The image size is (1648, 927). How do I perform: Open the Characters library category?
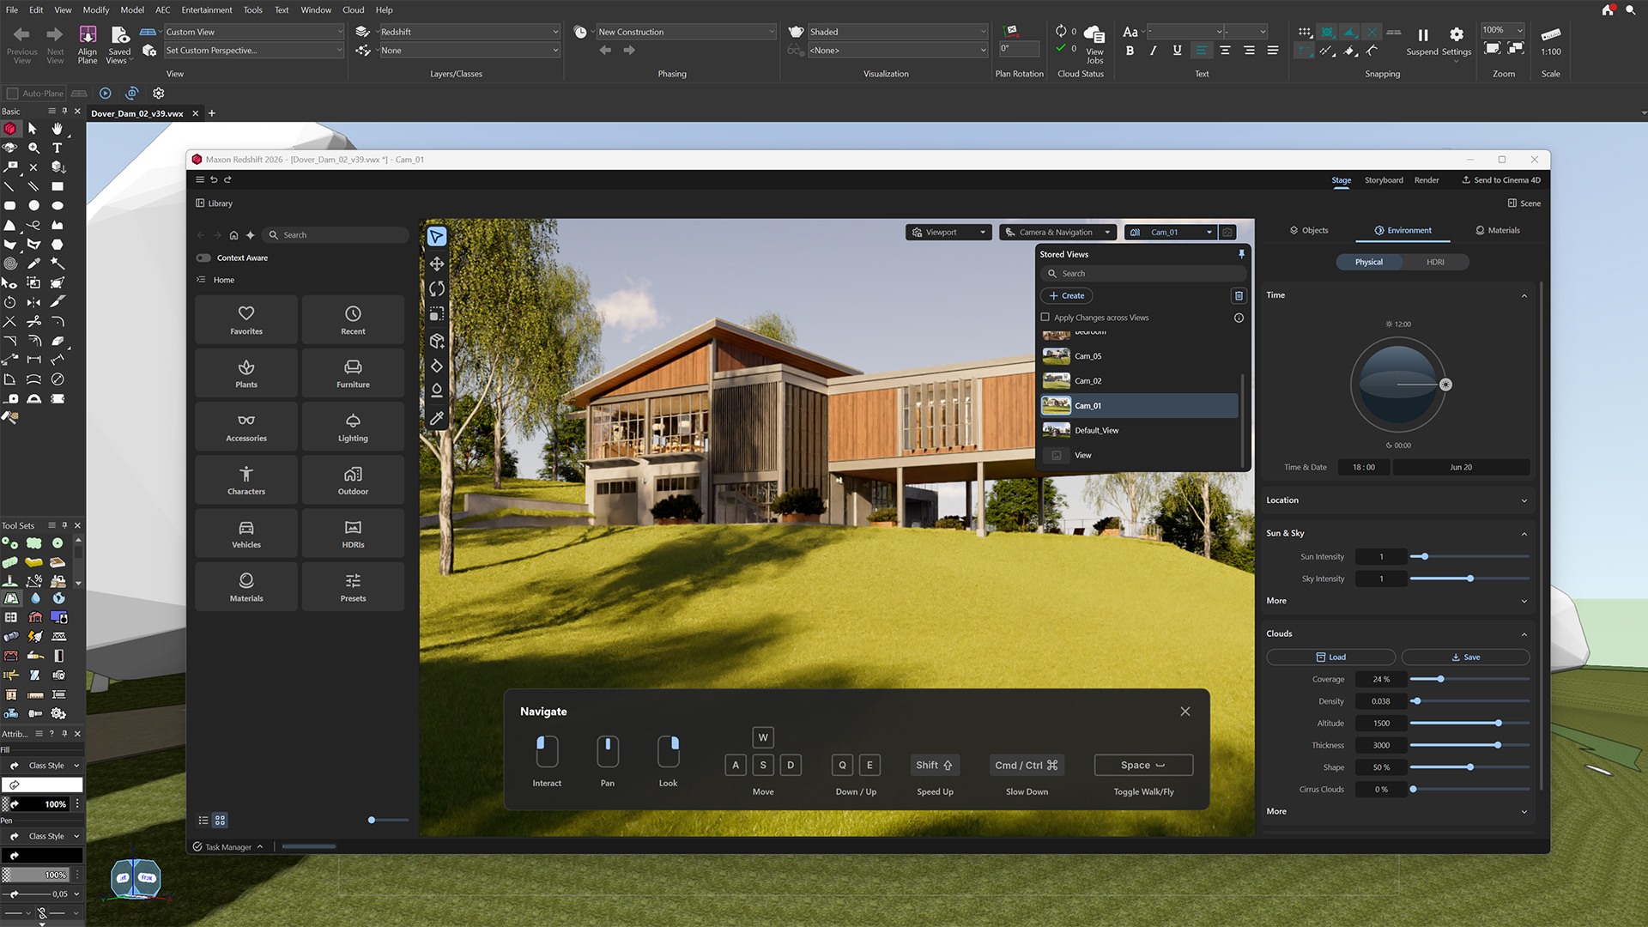(x=246, y=480)
